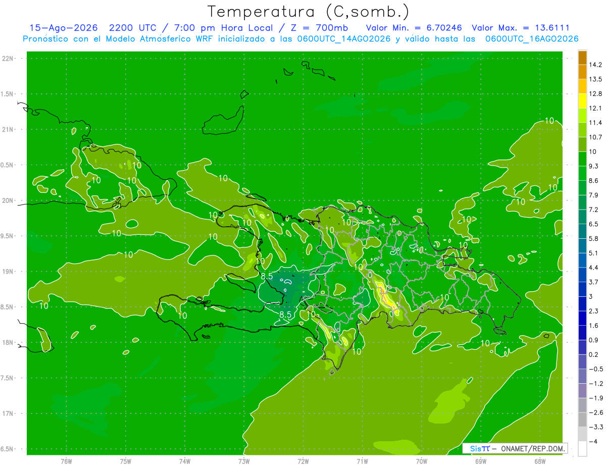Click the '0.2' colorbar label

pyautogui.click(x=594, y=355)
